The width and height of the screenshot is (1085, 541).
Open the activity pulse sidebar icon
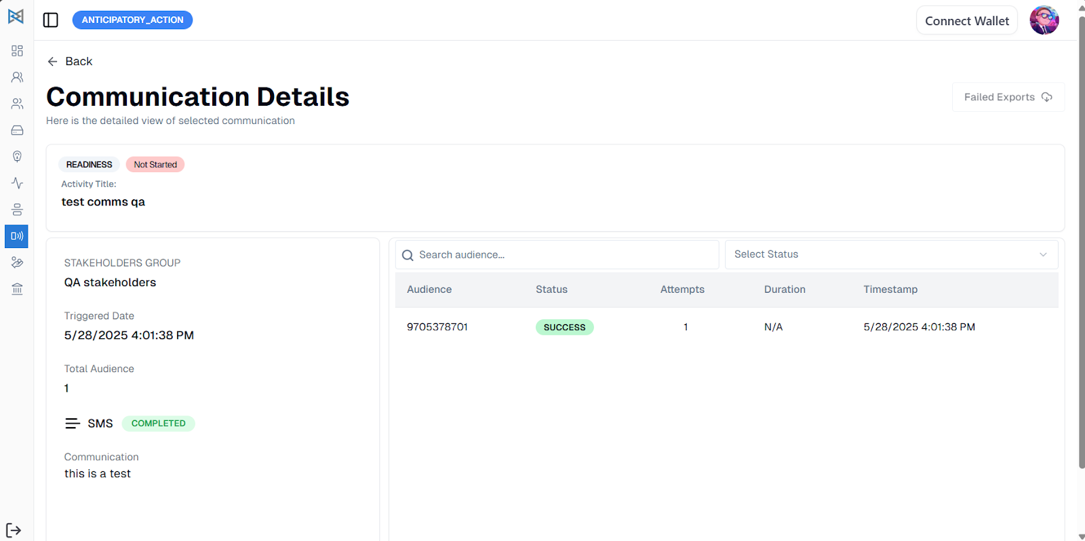point(17,183)
